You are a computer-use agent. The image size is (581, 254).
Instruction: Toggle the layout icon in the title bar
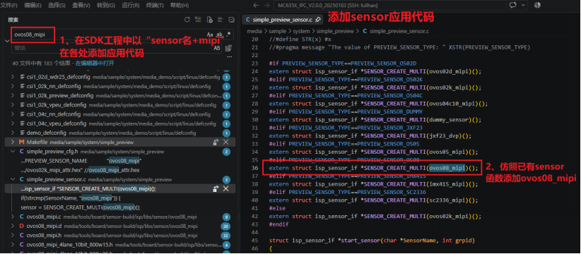point(538,5)
